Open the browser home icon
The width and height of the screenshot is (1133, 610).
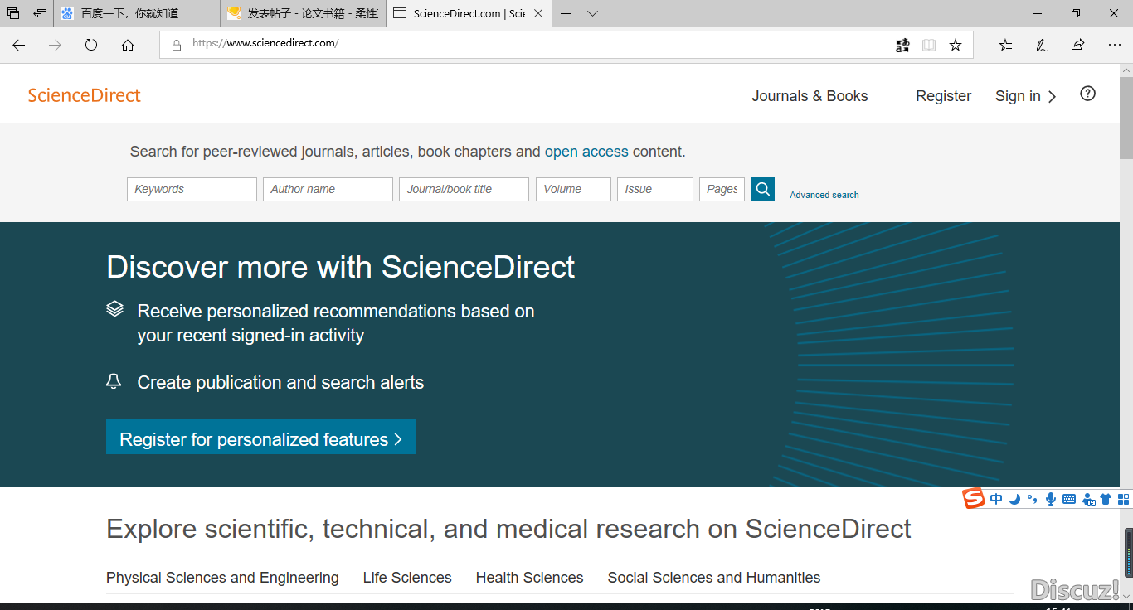(x=128, y=46)
